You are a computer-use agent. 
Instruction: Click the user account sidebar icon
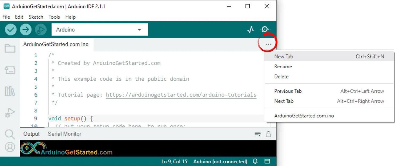(x=10, y=147)
